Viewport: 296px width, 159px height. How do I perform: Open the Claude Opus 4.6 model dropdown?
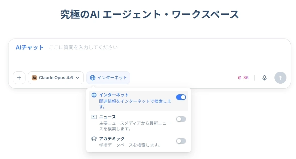point(56,78)
